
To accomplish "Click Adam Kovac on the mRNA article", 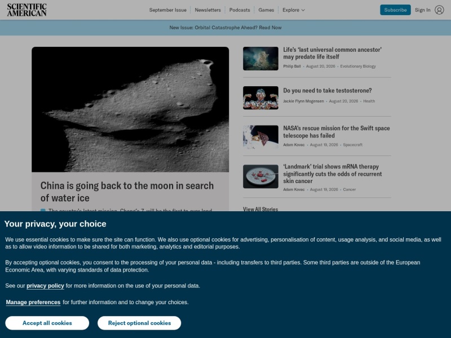I will point(294,190).
